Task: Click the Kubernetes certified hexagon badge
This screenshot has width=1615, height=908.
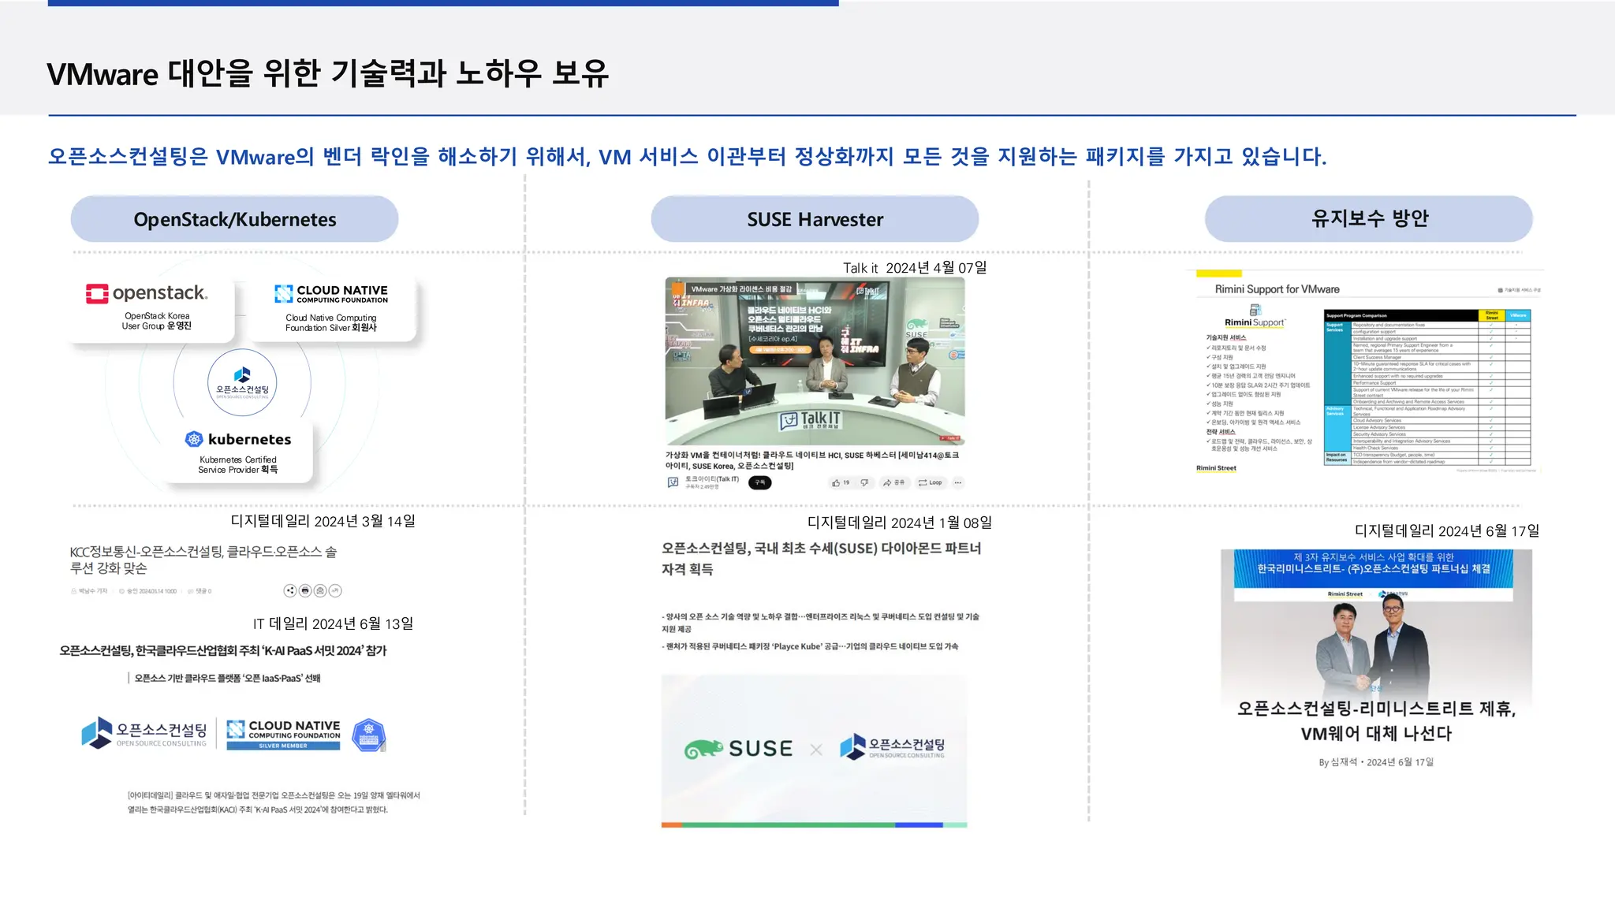Action: [x=368, y=735]
